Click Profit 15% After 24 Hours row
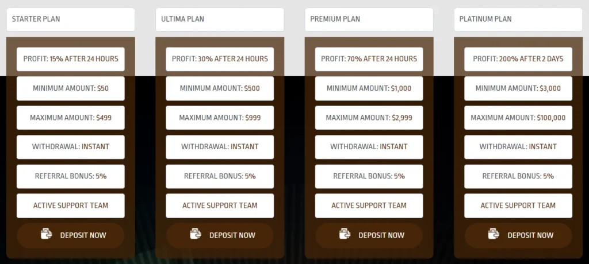Image resolution: width=589 pixels, height=264 pixels. pyautogui.click(x=71, y=59)
